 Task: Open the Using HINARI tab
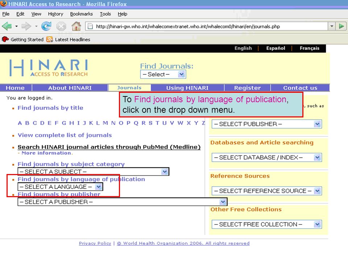(187, 88)
